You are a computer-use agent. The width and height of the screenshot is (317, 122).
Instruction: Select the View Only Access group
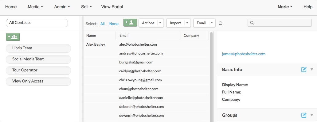38,81
